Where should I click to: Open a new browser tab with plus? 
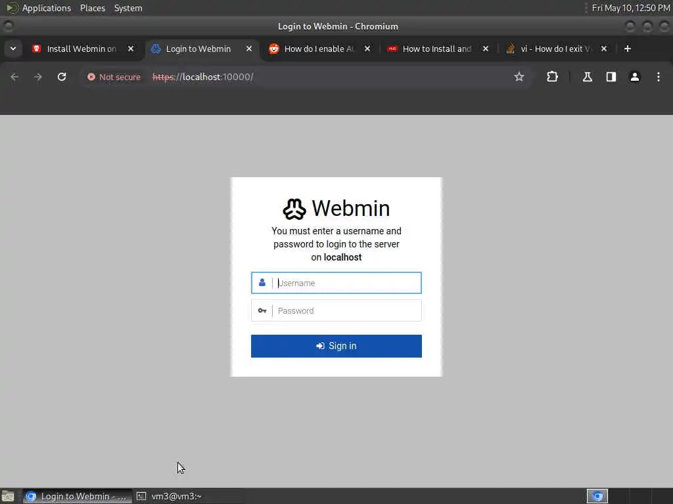click(x=628, y=49)
